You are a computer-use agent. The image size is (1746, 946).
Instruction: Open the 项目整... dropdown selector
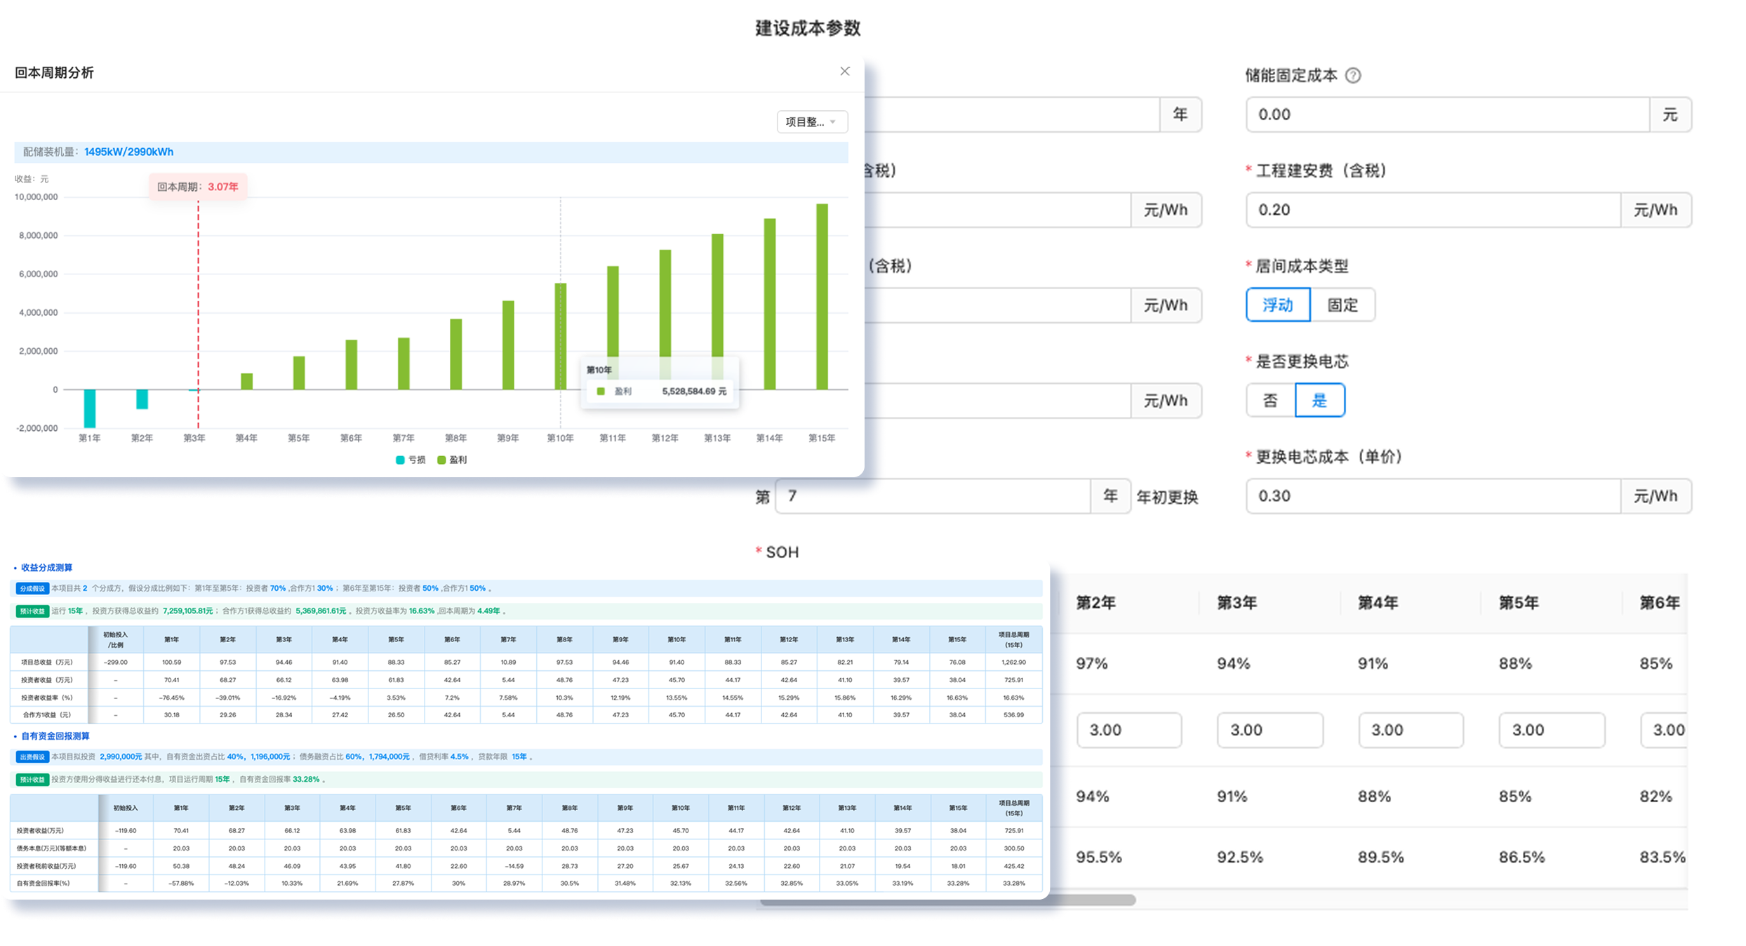812,122
